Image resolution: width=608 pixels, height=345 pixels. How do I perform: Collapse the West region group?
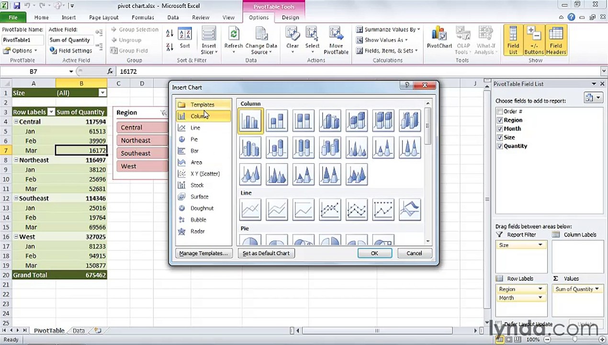coord(16,237)
